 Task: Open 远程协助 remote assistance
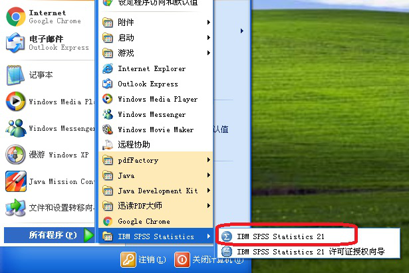(156, 145)
